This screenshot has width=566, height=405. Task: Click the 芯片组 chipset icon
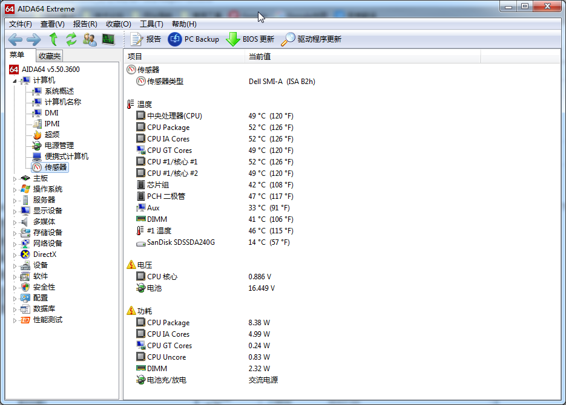pyautogui.click(x=141, y=185)
